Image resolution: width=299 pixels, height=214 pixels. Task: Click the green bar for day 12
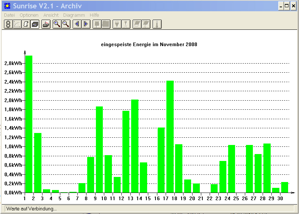point(126,152)
